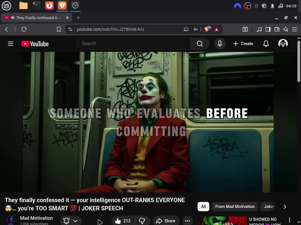Open options menu for 'U SHOWED NO' video
Screen dimensions: 301x225
289,220
